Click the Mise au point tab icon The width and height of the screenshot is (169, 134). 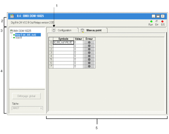82,30
